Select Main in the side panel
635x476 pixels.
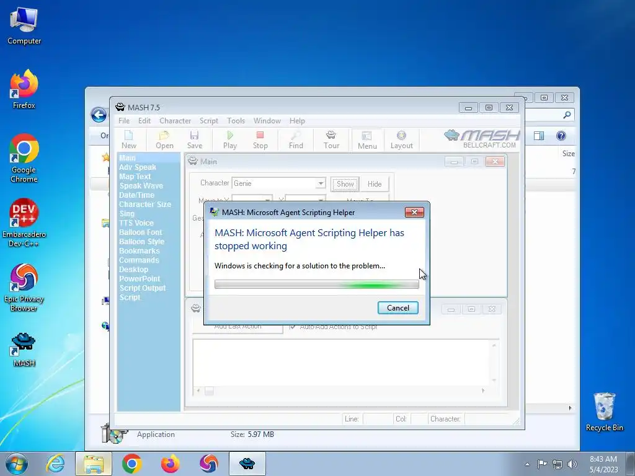pyautogui.click(x=127, y=158)
